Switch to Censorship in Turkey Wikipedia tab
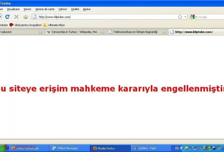The width and height of the screenshot is (224, 152). pyautogui.click(x=72, y=32)
